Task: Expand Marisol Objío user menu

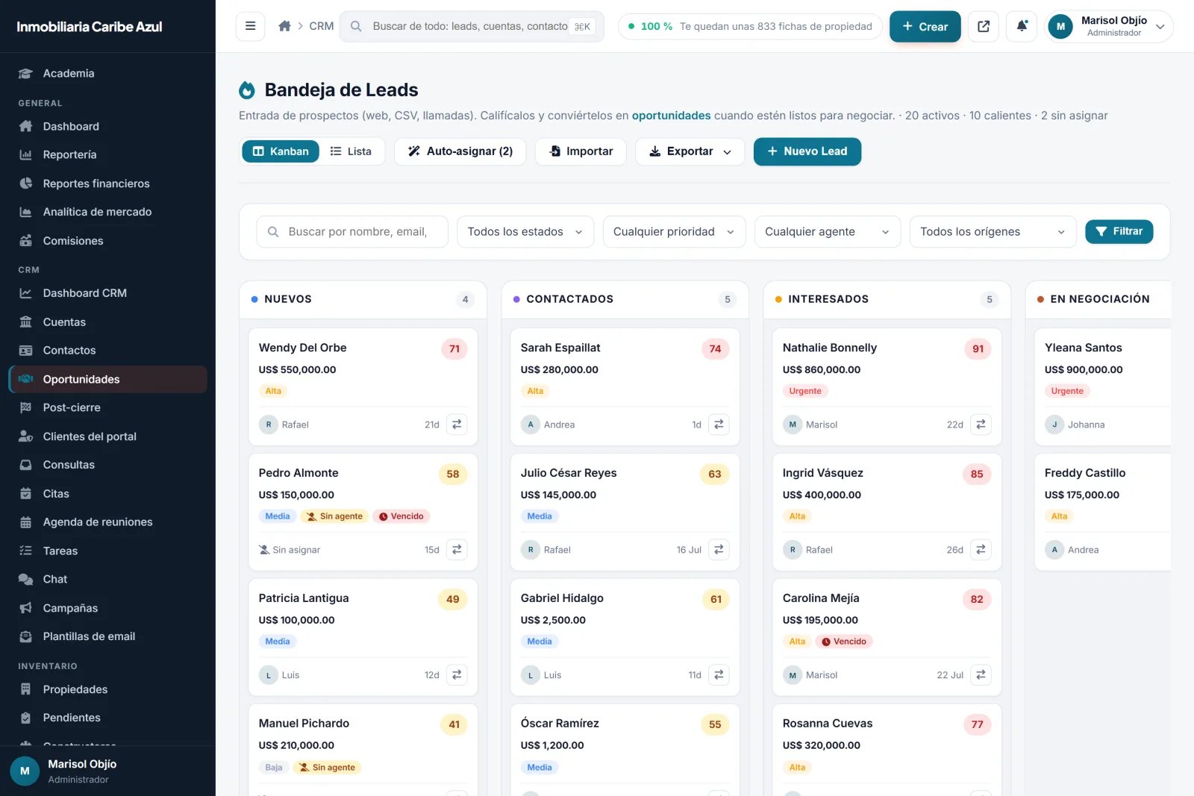Action: pos(1108,26)
